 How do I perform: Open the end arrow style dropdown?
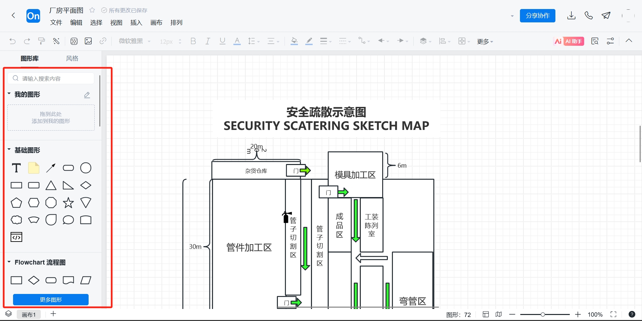point(403,41)
